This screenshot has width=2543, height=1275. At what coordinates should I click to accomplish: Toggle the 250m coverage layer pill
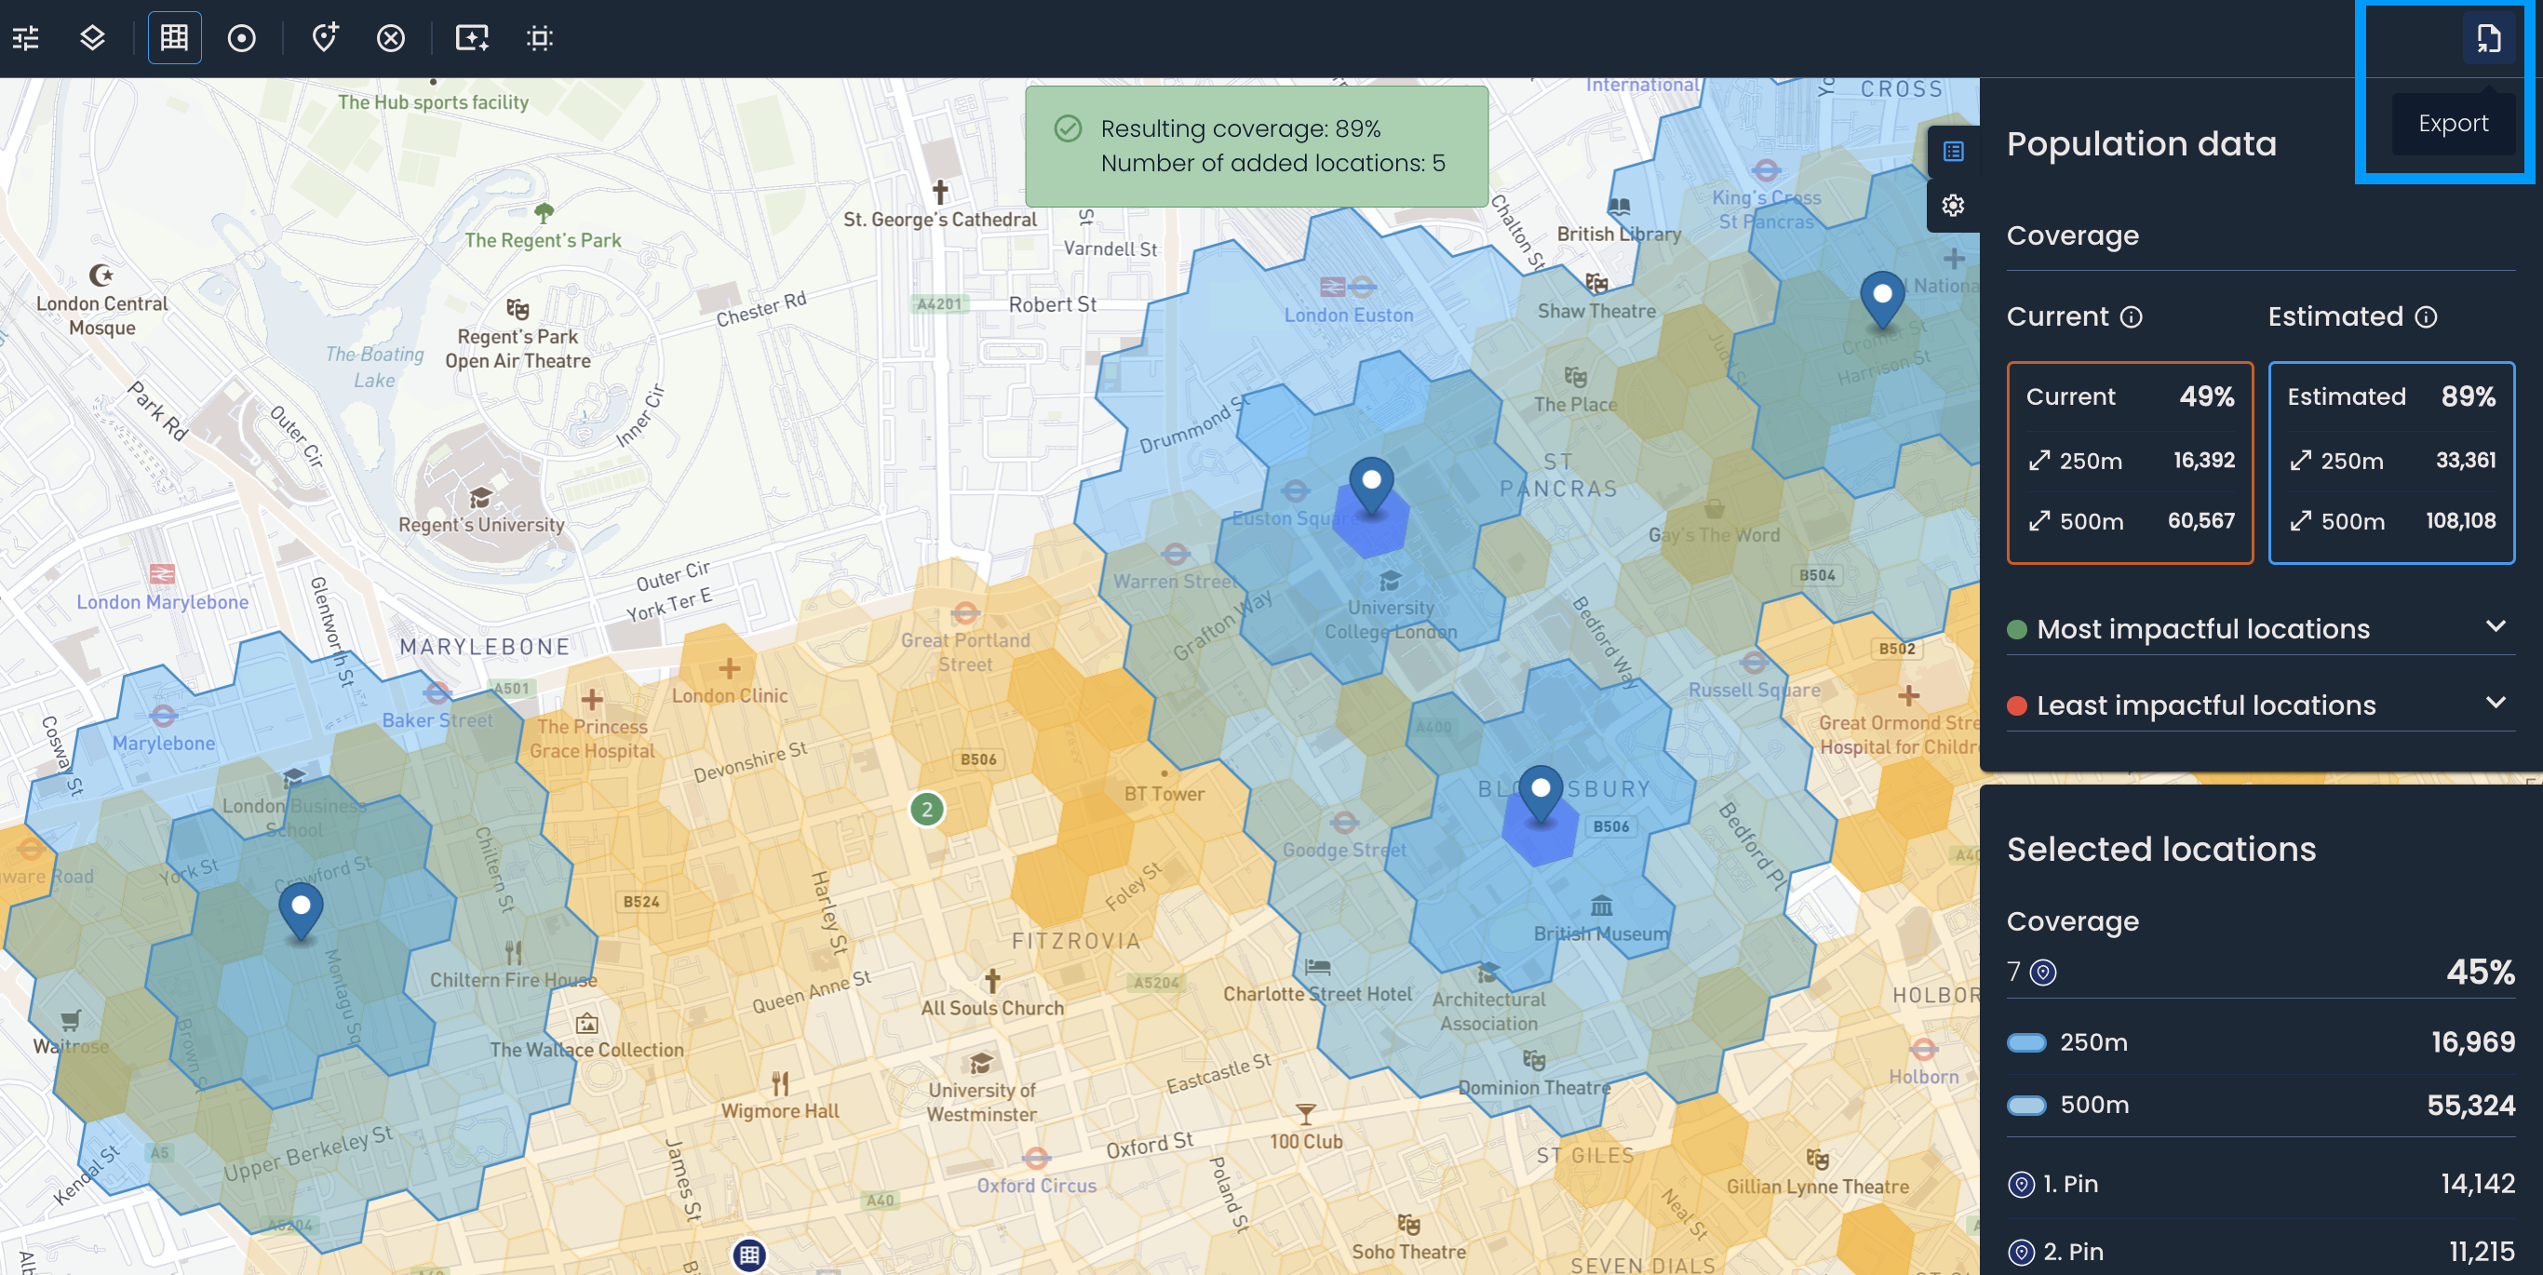2026,1043
